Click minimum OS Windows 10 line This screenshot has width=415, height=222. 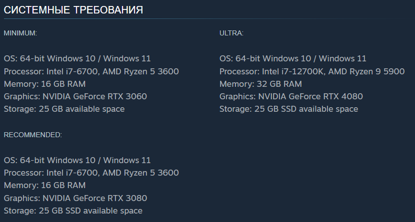click(x=77, y=58)
